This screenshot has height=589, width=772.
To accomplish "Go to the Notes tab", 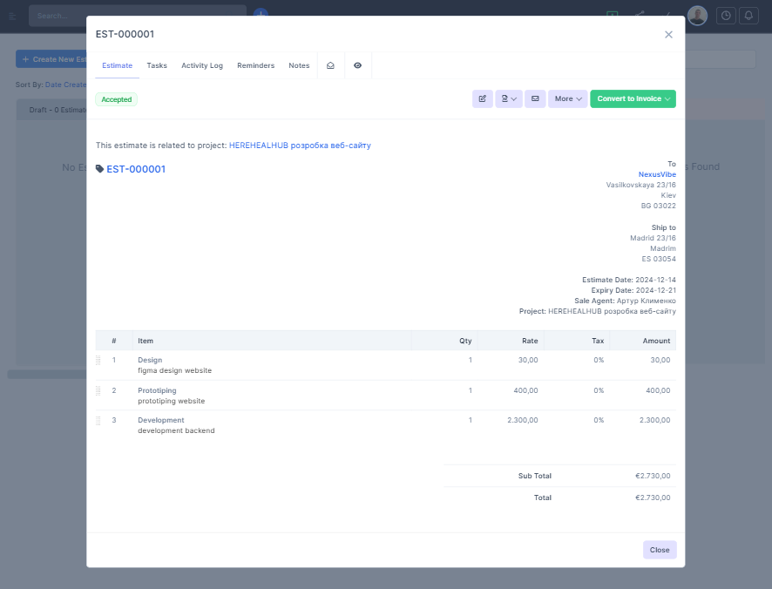I will [x=299, y=65].
